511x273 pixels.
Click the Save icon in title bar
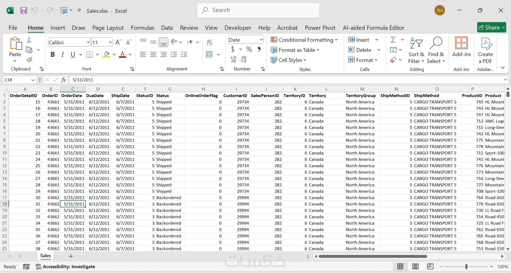pyautogui.click(x=24, y=11)
